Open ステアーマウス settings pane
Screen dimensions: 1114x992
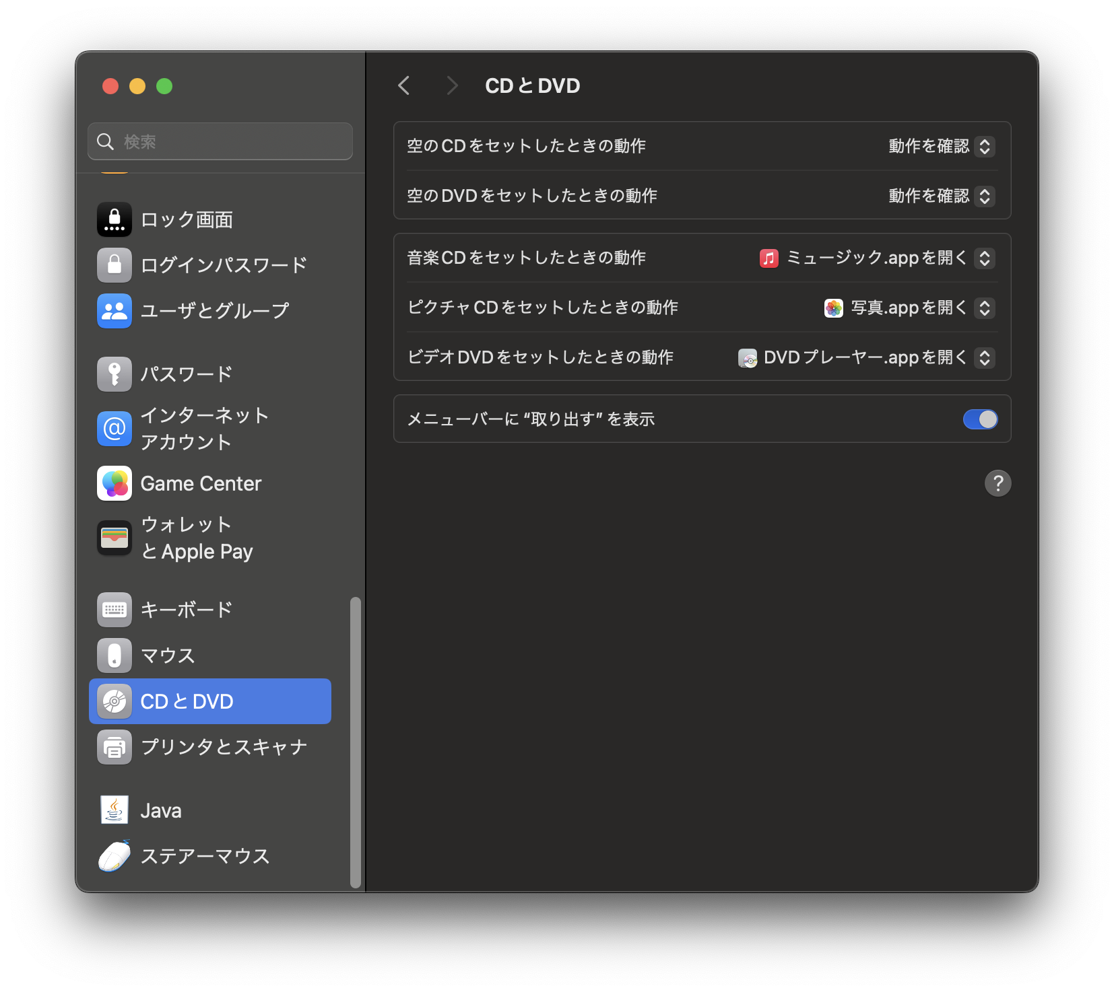tap(210, 856)
